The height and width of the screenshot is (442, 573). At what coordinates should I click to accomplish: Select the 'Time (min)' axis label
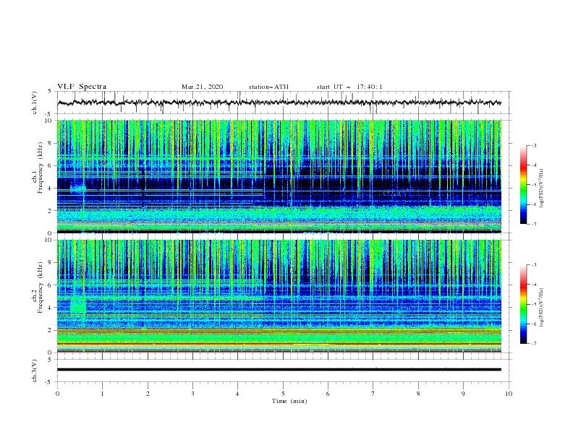[289, 401]
